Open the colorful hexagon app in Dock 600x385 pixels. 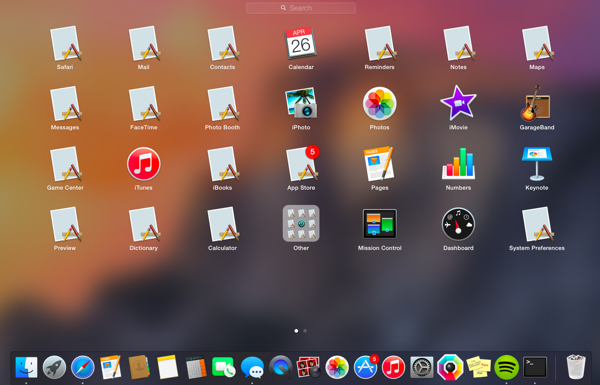(x=451, y=367)
